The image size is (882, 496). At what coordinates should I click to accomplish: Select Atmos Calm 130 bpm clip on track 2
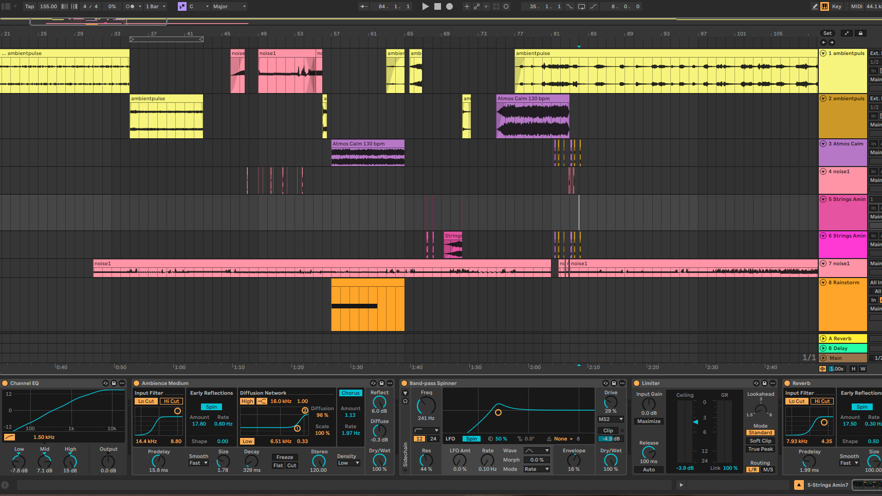[532, 117]
